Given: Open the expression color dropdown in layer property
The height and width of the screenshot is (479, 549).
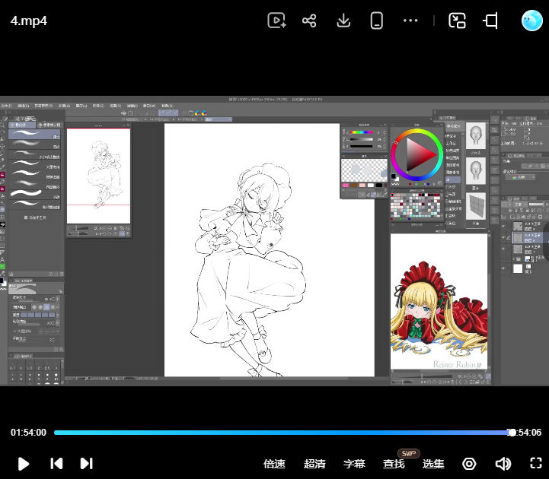Looking at the screenshot, I should click(521, 177).
